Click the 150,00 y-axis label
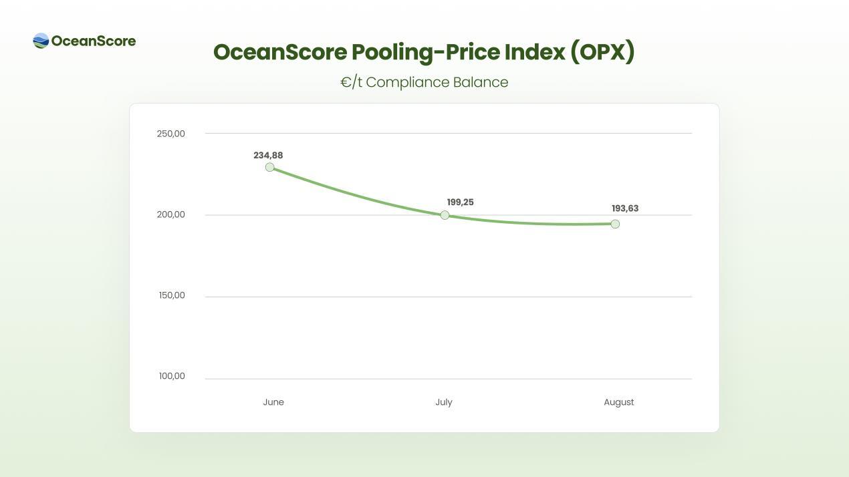 point(172,295)
